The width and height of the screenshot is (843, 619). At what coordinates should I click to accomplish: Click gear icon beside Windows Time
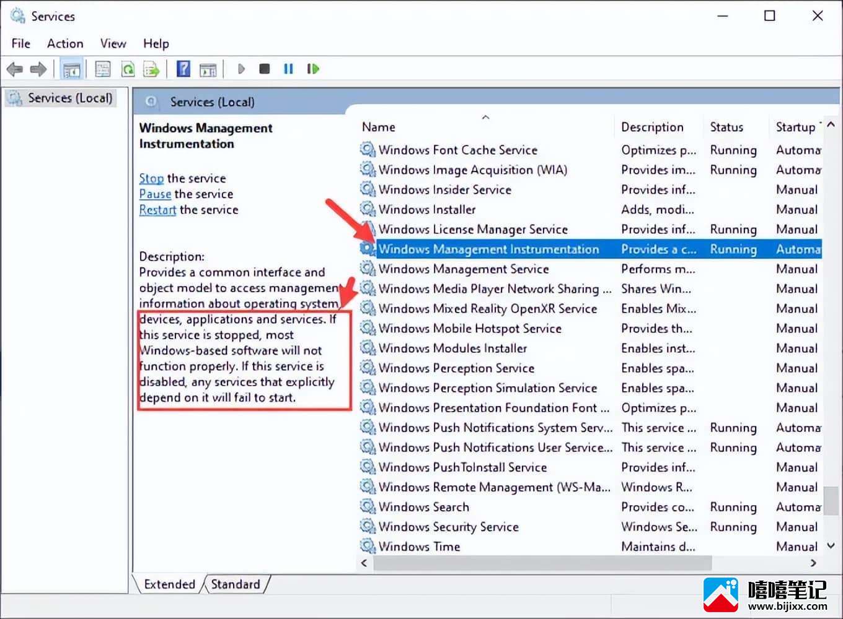pos(368,546)
